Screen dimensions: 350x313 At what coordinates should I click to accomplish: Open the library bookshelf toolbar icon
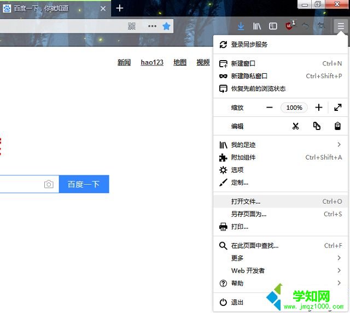point(257,26)
